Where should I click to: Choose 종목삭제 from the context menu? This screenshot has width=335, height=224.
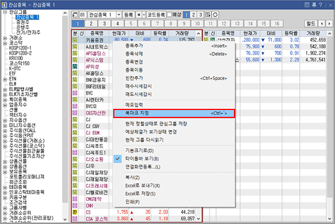174,54
